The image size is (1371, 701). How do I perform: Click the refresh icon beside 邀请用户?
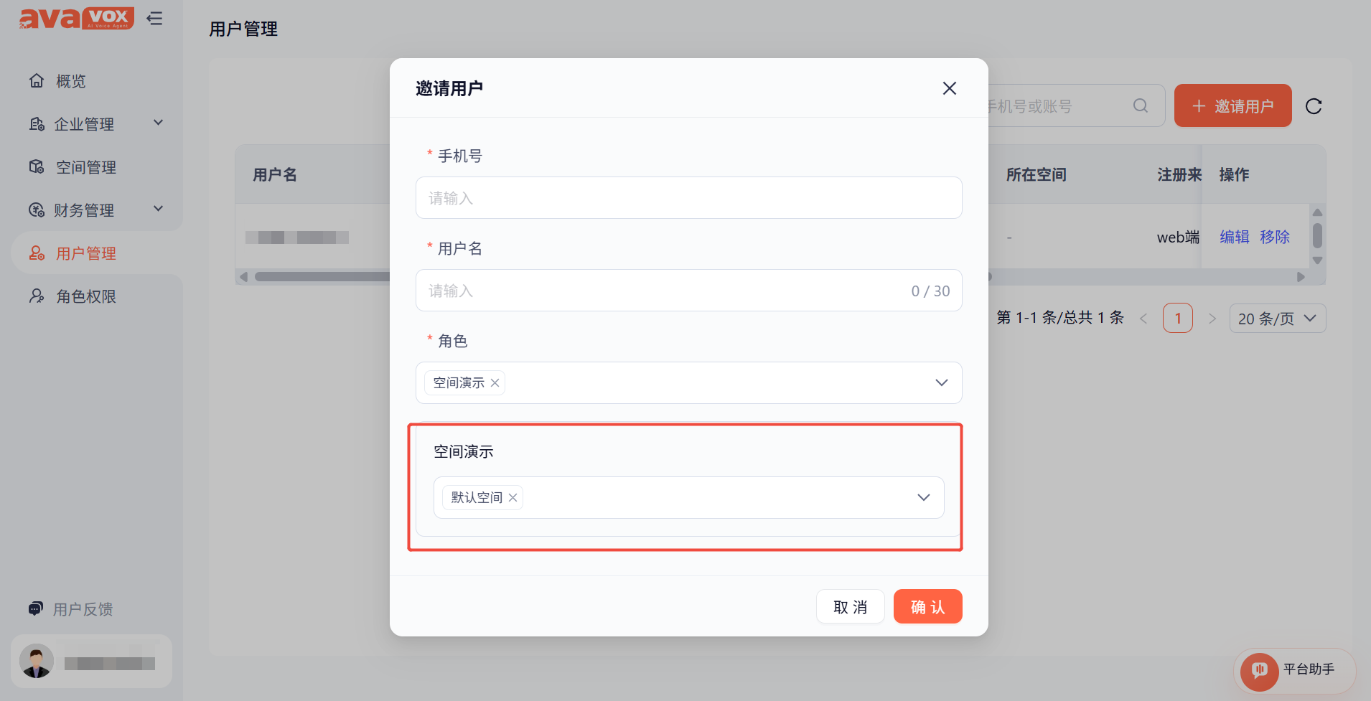pos(1314,106)
